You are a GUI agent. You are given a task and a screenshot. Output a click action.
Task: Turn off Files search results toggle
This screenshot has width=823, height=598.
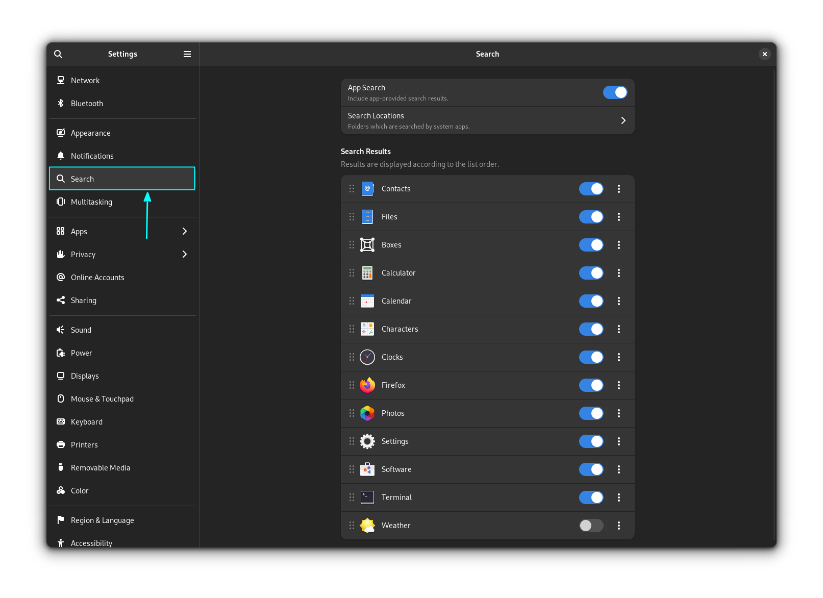591,217
